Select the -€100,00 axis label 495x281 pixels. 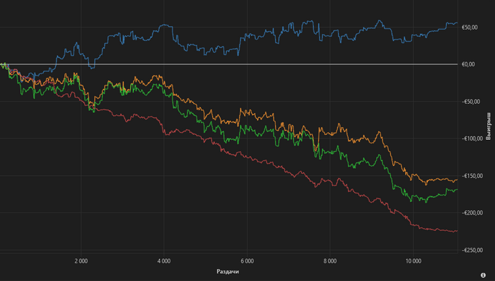472,138
